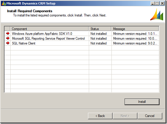This screenshot has width=167, height=124.
Task: Select Windows Azure platform AppFabric SDK V1.0 row
Action: tap(42, 34)
